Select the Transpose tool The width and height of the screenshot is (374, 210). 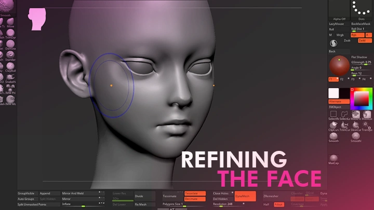367,127
